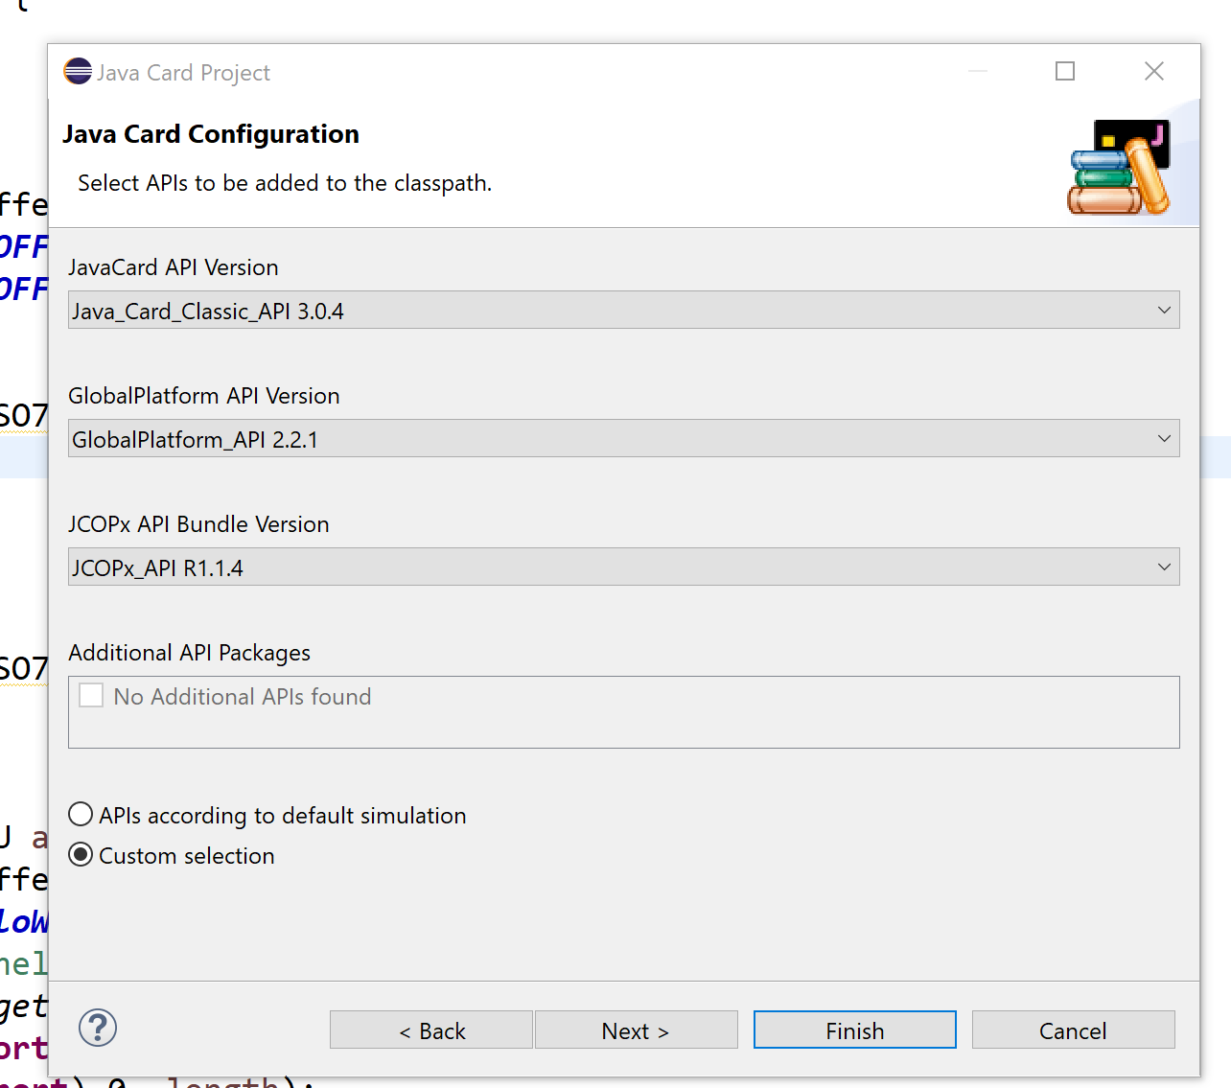
Task: Open the JCOPx API Bundle Version dropdown
Action: coord(1163,567)
